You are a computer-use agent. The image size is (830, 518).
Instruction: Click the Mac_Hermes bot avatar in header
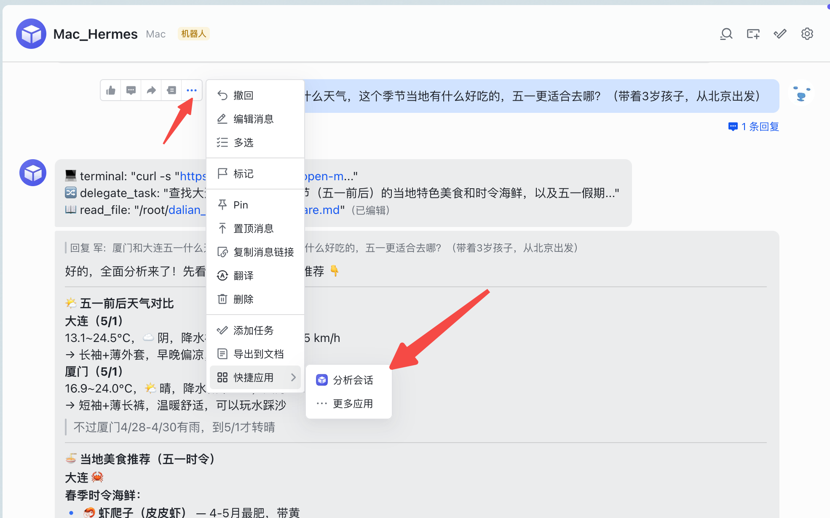pyautogui.click(x=31, y=34)
